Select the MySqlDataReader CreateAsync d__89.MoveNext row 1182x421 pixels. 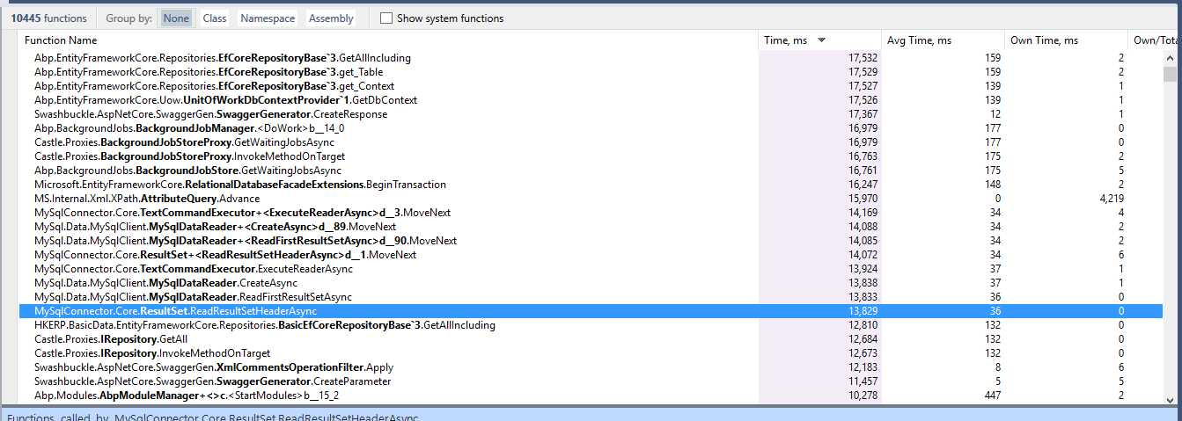point(591,227)
